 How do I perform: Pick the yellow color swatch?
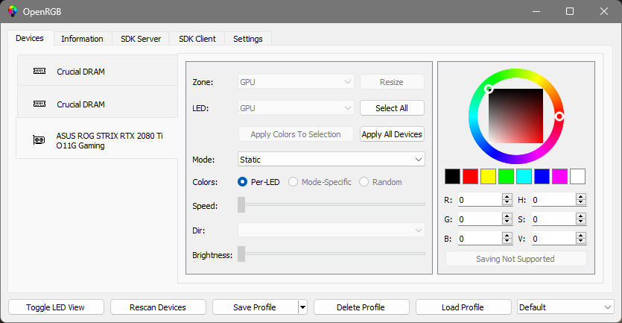point(488,176)
